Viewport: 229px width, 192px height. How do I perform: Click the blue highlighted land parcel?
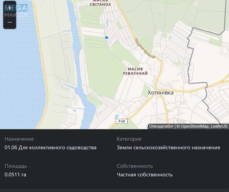pyautogui.click(x=107, y=38)
